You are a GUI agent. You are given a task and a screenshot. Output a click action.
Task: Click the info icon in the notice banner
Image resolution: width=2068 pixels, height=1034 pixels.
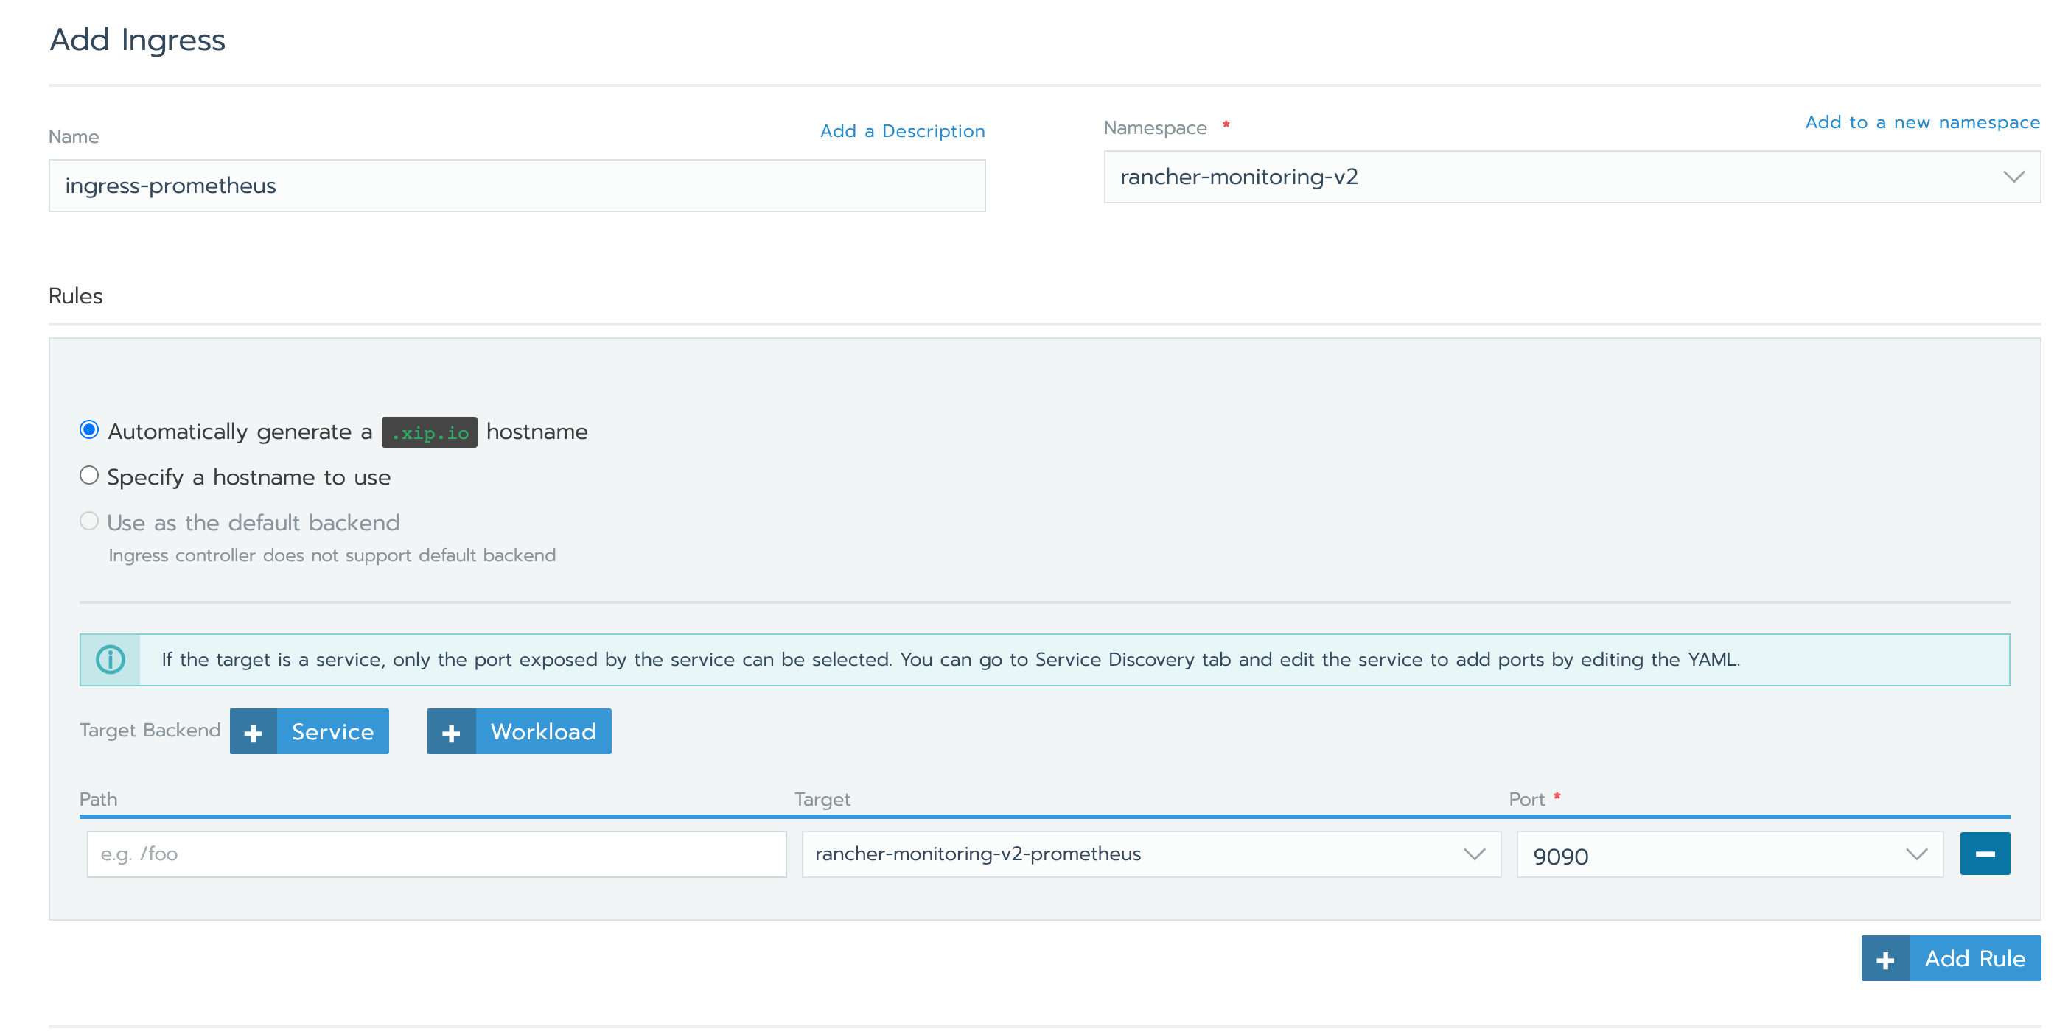pos(110,659)
